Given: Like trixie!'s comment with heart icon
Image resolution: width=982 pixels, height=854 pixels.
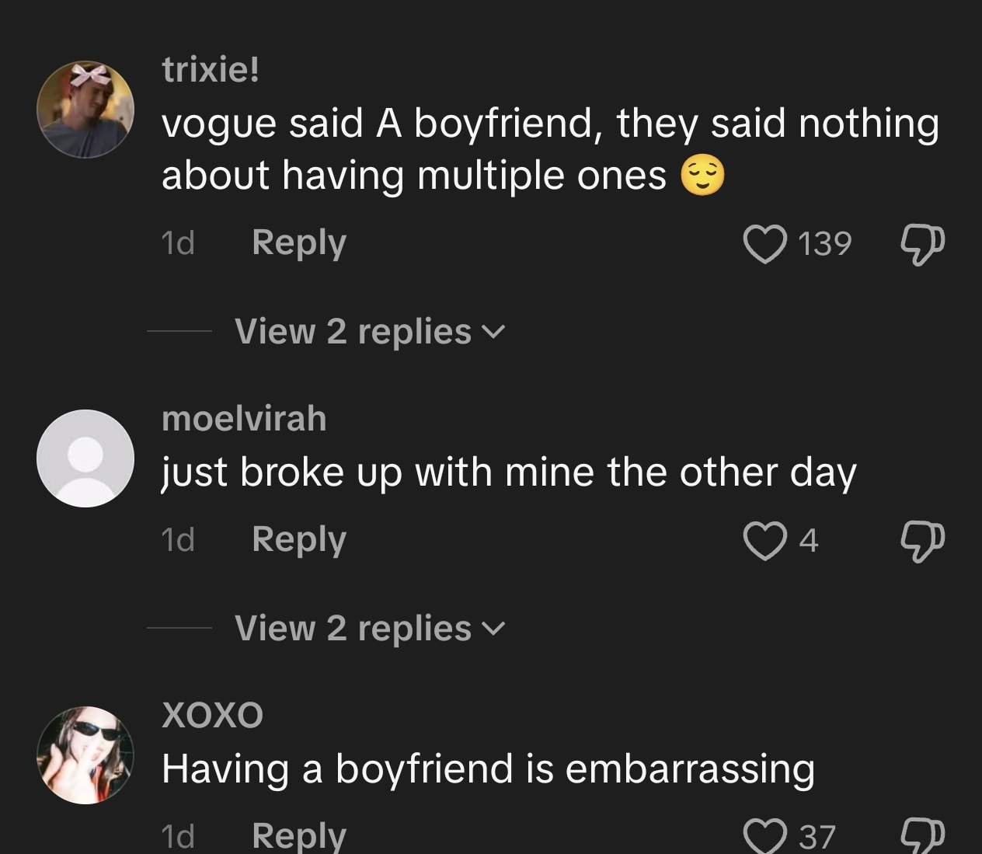Looking at the screenshot, I should [764, 244].
